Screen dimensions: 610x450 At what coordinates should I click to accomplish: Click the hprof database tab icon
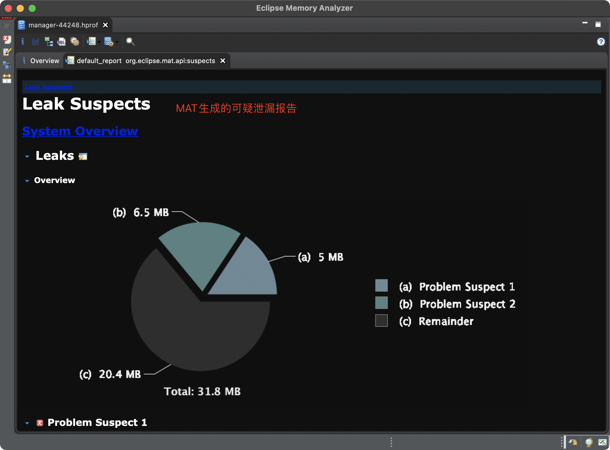[21, 25]
